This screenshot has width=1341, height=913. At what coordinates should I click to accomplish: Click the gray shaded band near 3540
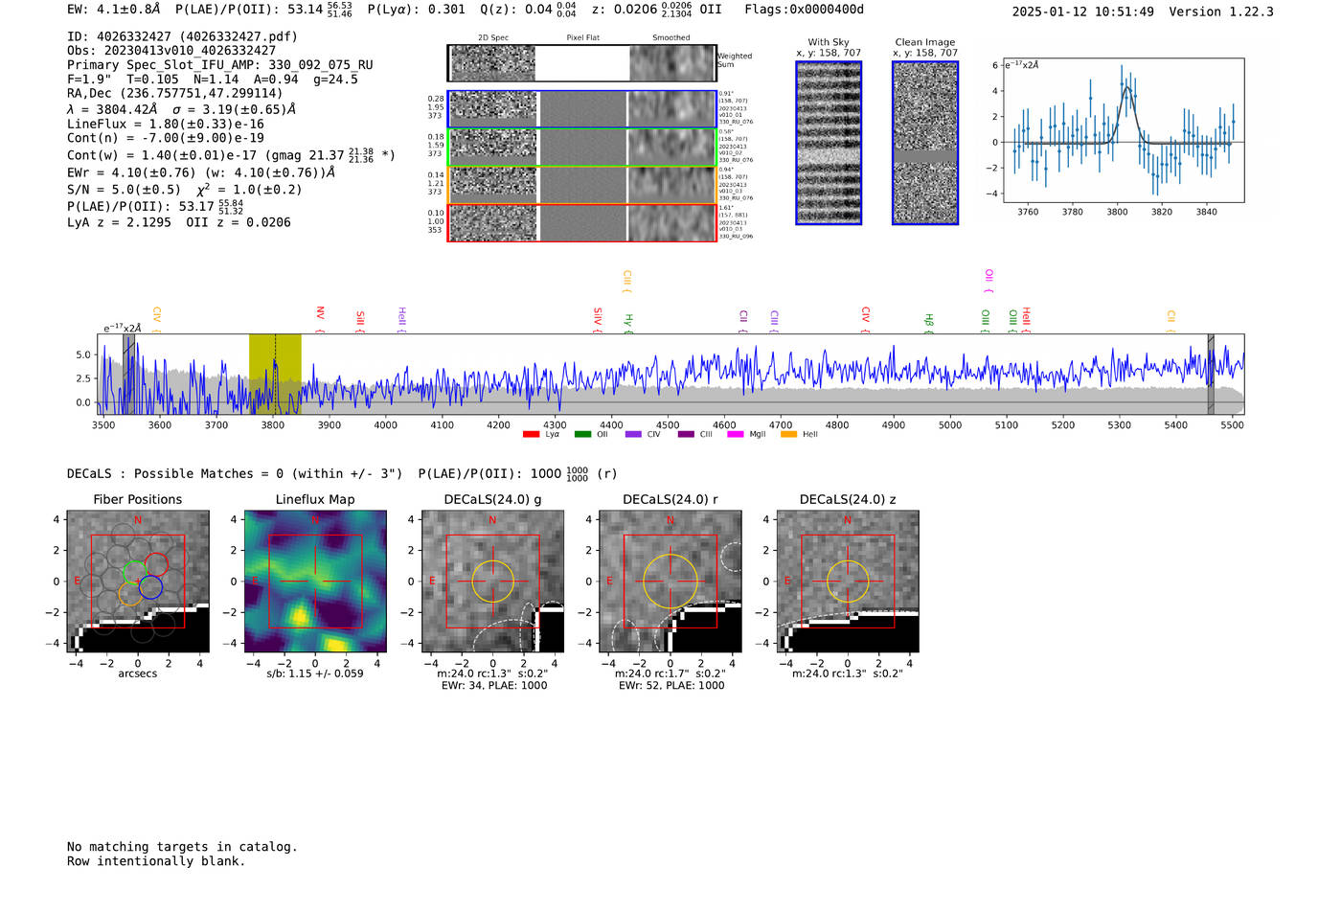128,374
